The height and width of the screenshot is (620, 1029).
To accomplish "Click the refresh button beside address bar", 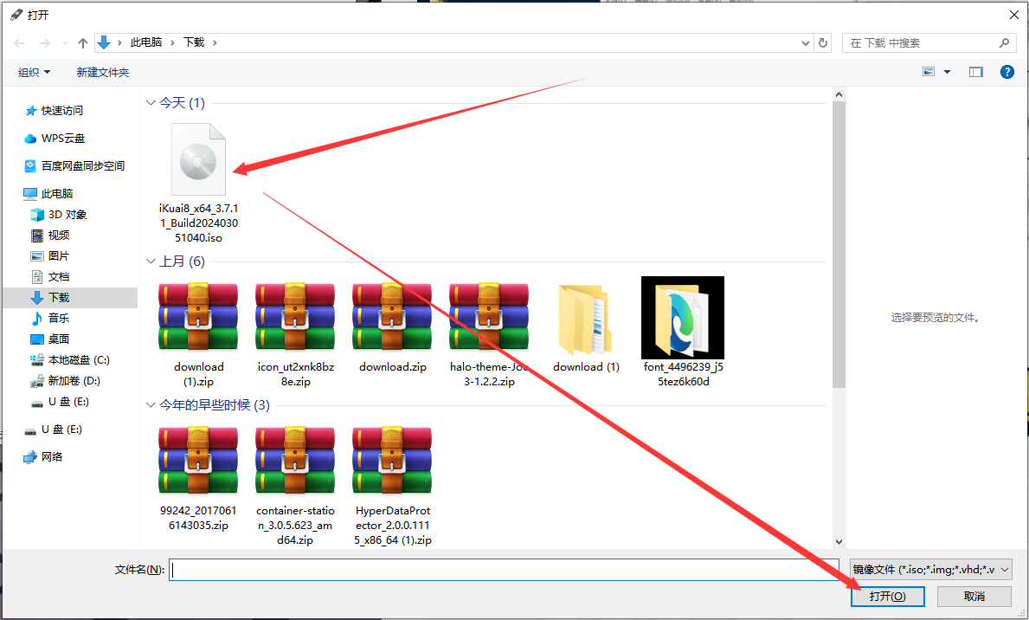I will (823, 42).
